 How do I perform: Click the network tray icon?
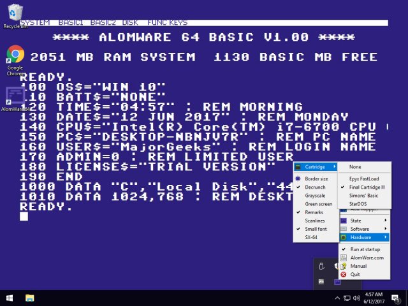347,298
